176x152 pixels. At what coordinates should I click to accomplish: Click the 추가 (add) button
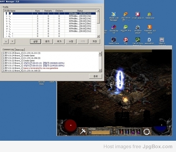(59, 41)
